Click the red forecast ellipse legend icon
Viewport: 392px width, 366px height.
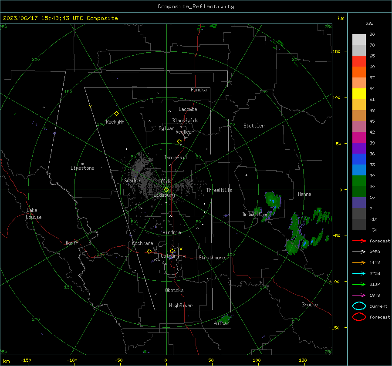tap(359, 317)
